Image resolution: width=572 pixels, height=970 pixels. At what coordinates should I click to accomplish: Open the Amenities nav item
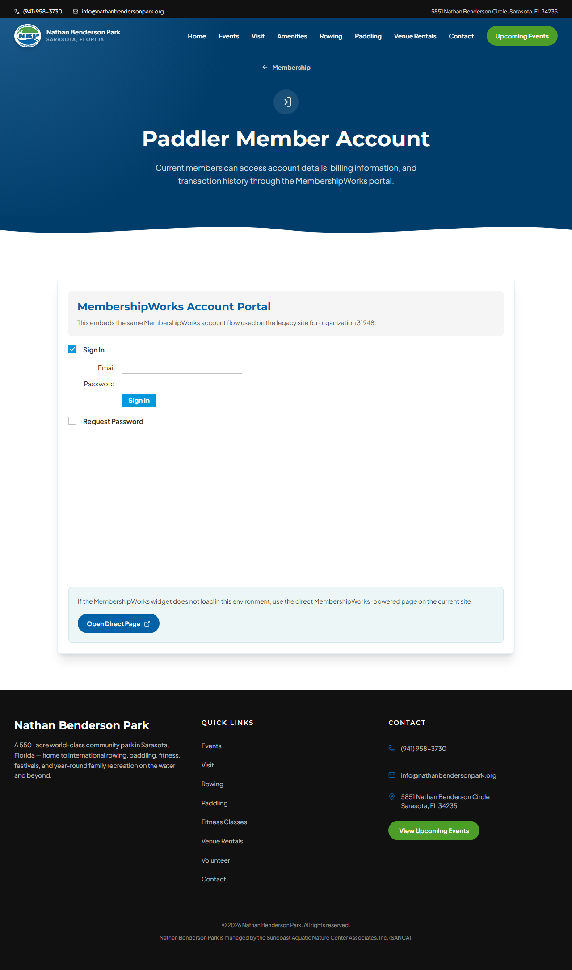coord(292,36)
